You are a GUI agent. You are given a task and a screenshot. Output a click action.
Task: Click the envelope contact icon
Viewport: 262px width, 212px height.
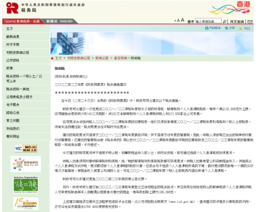[x=250, y=22]
